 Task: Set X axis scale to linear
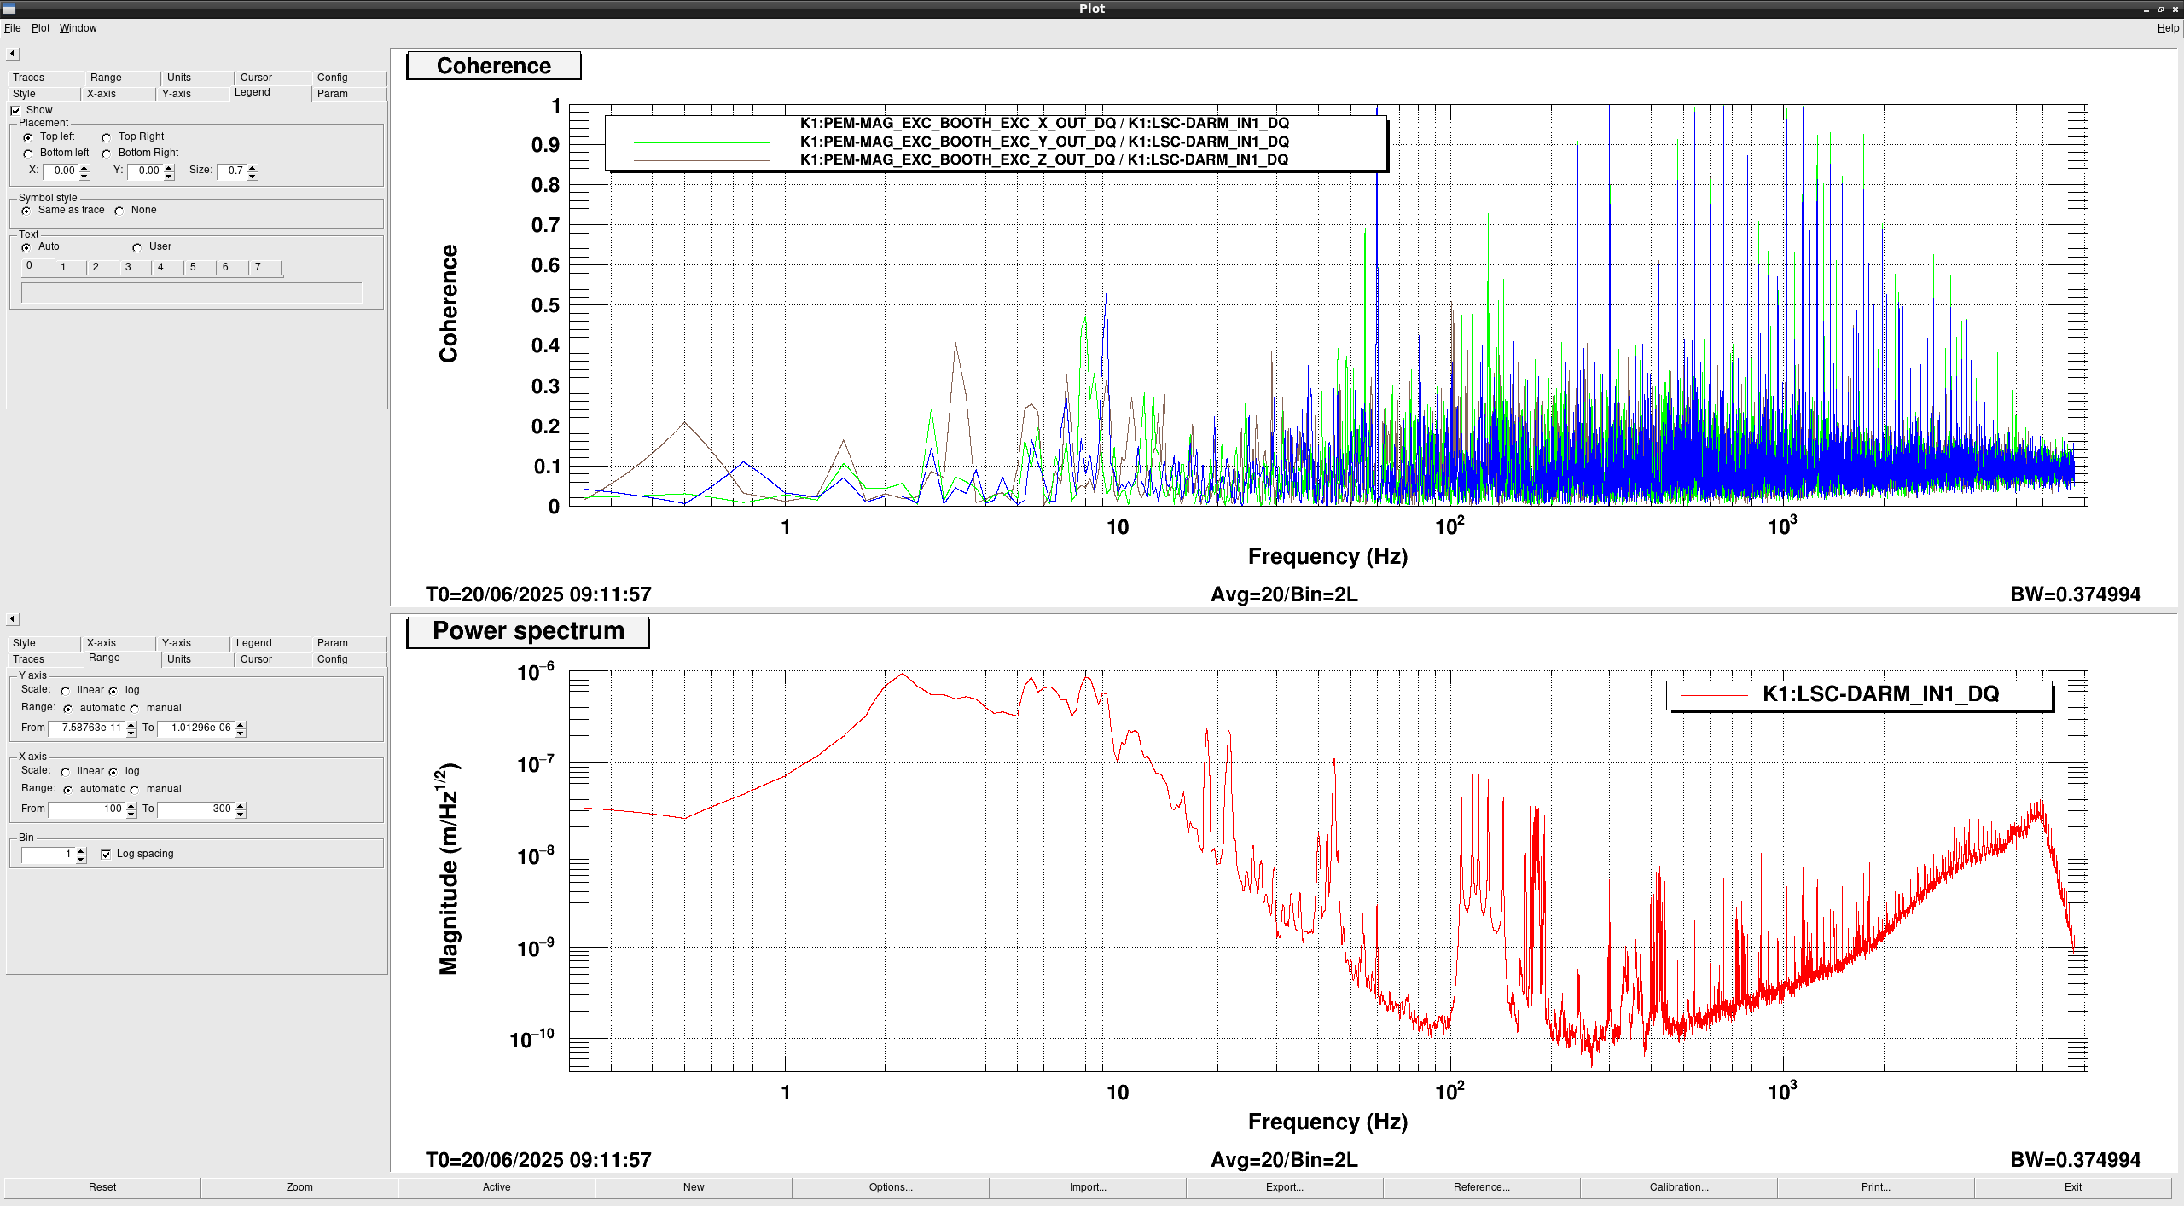[66, 772]
